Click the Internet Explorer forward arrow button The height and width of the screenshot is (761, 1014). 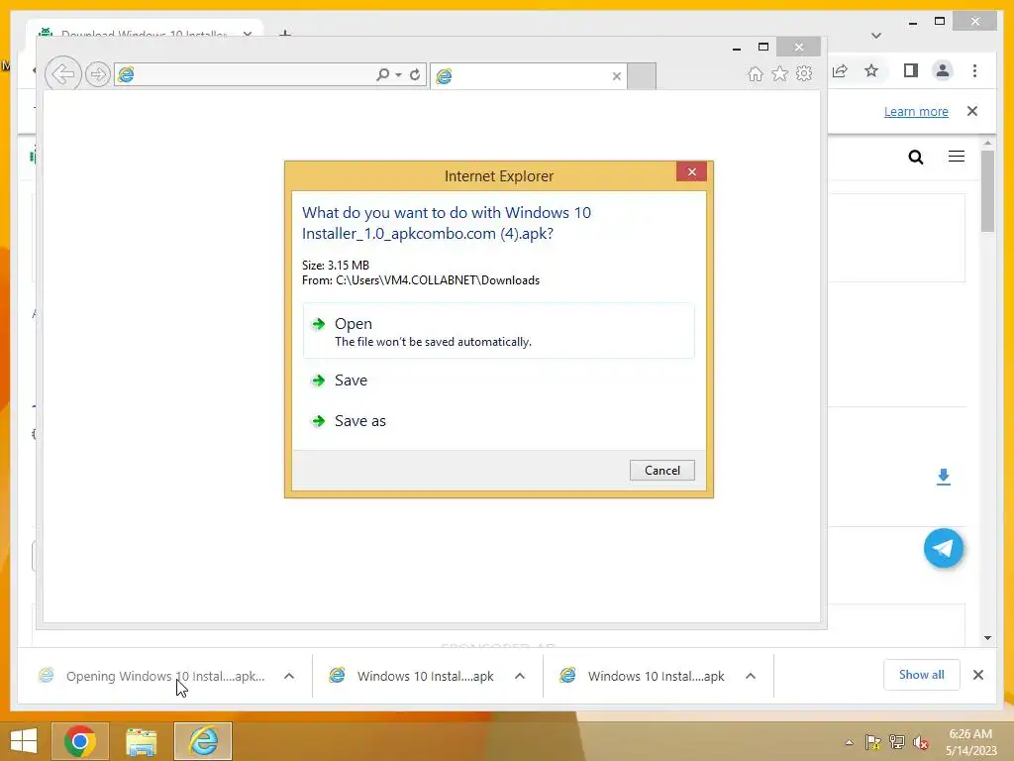click(x=98, y=75)
